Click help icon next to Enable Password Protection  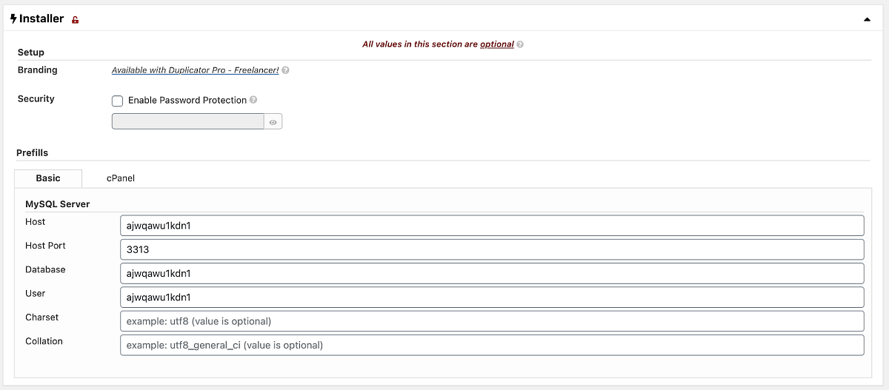click(x=253, y=100)
